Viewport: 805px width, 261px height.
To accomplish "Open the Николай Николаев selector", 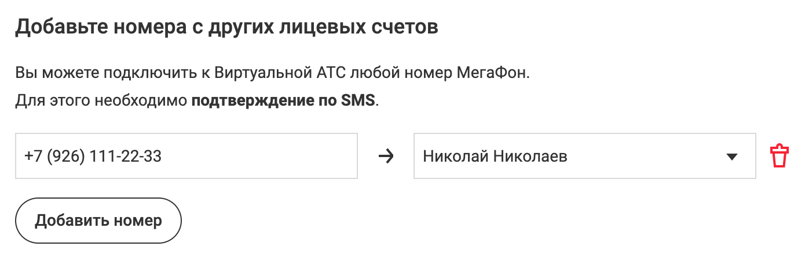I will 584,156.
